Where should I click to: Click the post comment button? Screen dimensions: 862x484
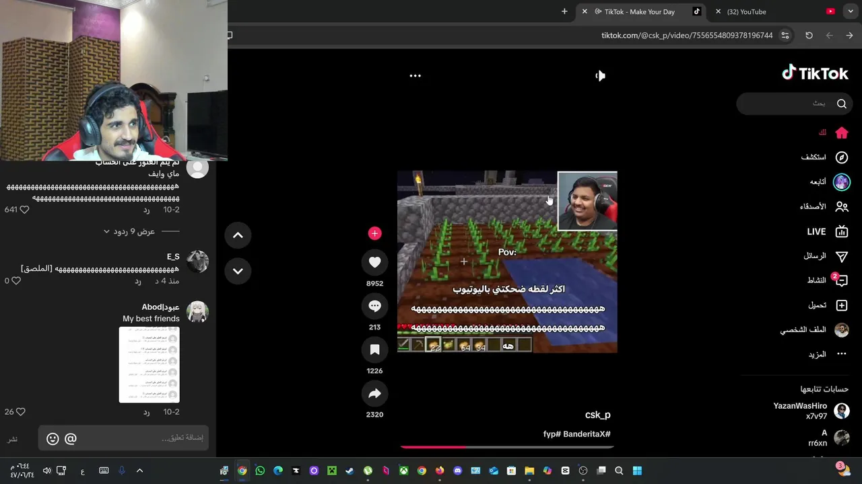point(12,439)
